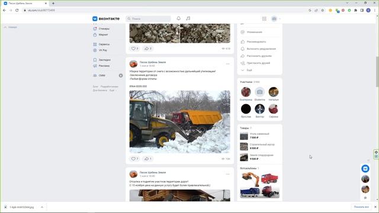Click the VKontakte logo in the header

point(106,18)
